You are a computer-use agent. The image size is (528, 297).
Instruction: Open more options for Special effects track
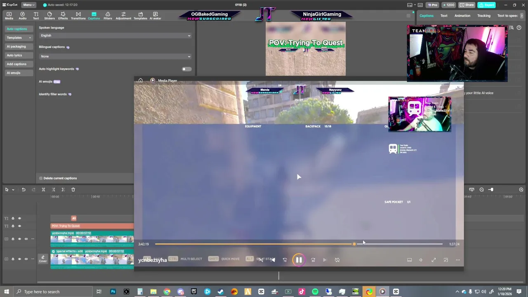pos(32,259)
